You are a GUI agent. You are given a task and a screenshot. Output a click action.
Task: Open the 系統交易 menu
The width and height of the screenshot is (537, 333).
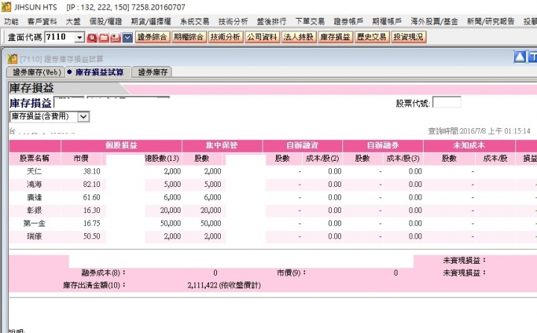(x=195, y=22)
